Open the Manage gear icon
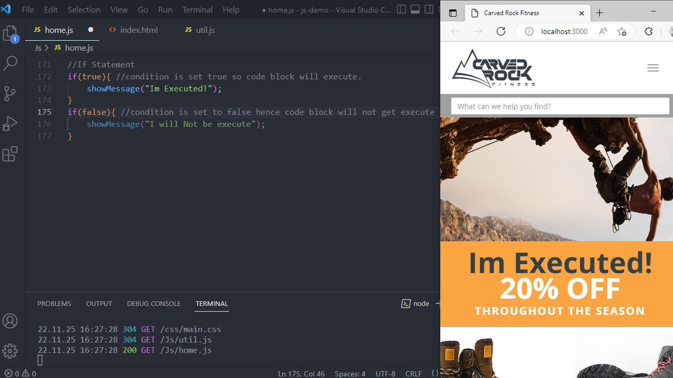 10,351
